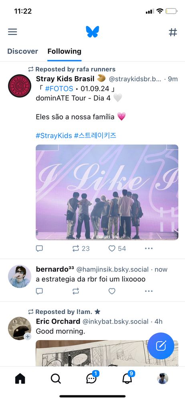
Task: Open the hamburger menu icon
Action: coord(12,32)
